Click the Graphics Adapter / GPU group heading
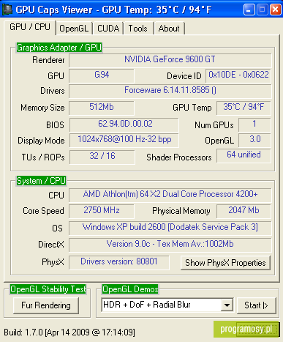The width and height of the screenshot is (283, 342). click(59, 48)
